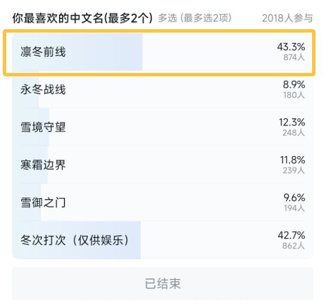Click the poll title 你最喜欢的中文名
The height and width of the screenshot is (307, 325).
coord(83,18)
